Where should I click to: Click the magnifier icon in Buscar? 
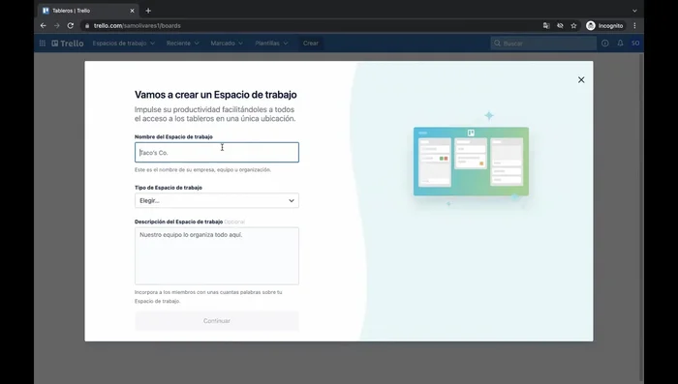(497, 44)
